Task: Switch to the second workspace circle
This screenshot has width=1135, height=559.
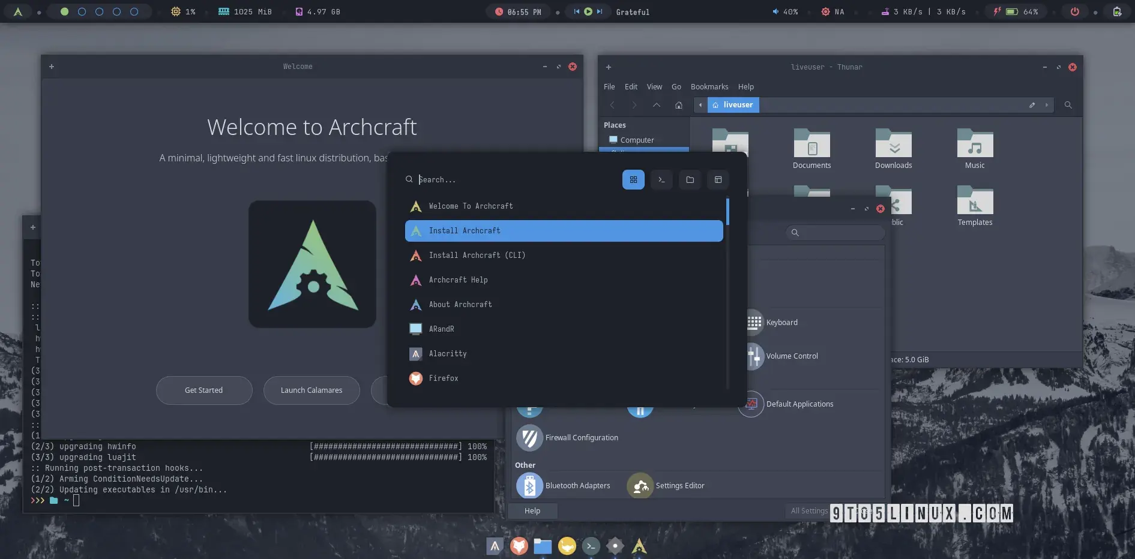Action: click(x=82, y=11)
